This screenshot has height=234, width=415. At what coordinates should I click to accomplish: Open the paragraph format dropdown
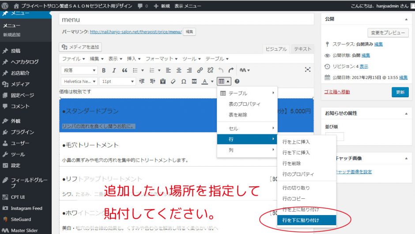pyautogui.click(x=79, y=70)
